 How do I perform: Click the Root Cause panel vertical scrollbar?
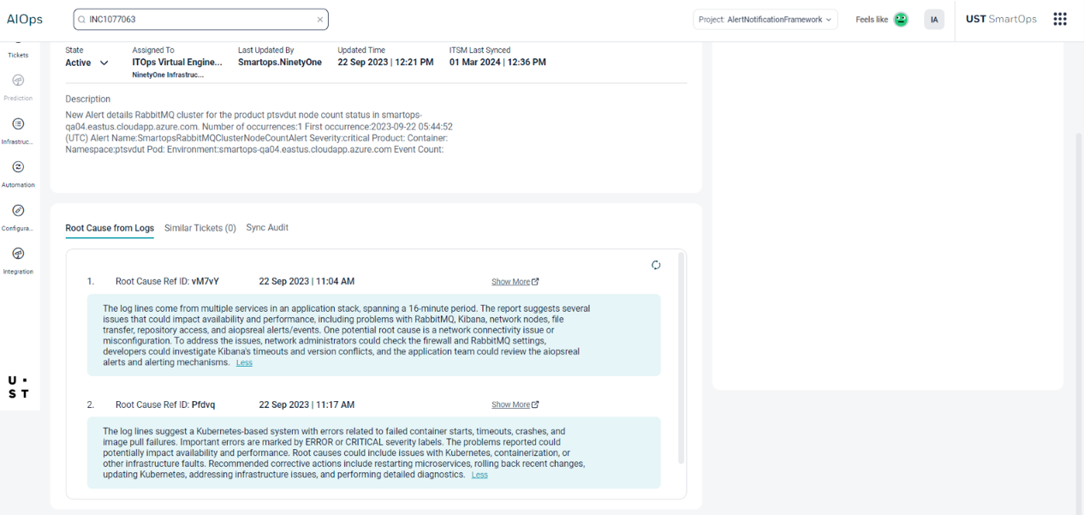(682, 360)
